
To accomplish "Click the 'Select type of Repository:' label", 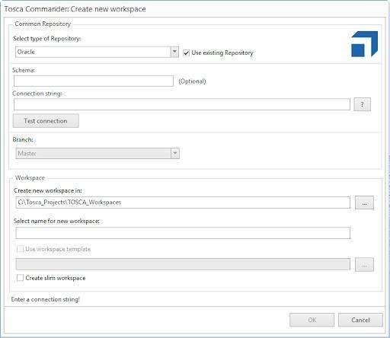I will tap(47, 39).
